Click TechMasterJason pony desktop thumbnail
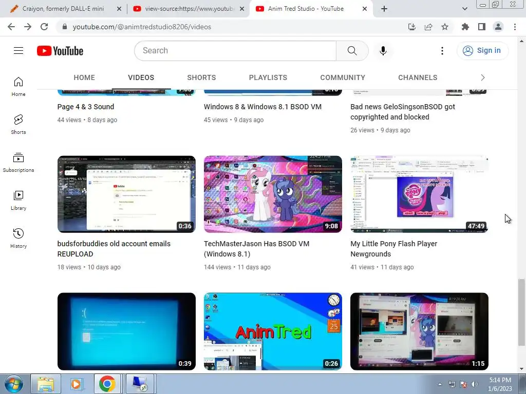Screen dimensions: 526x394 click(x=273, y=194)
